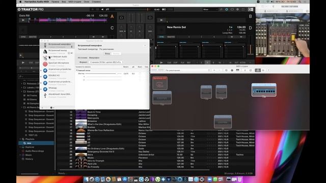Click the play button on Traktor deck B
This screenshot has width=326, height=183.
point(161,20)
